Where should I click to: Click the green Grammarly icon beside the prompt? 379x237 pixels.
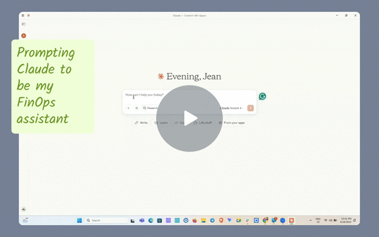[263, 96]
